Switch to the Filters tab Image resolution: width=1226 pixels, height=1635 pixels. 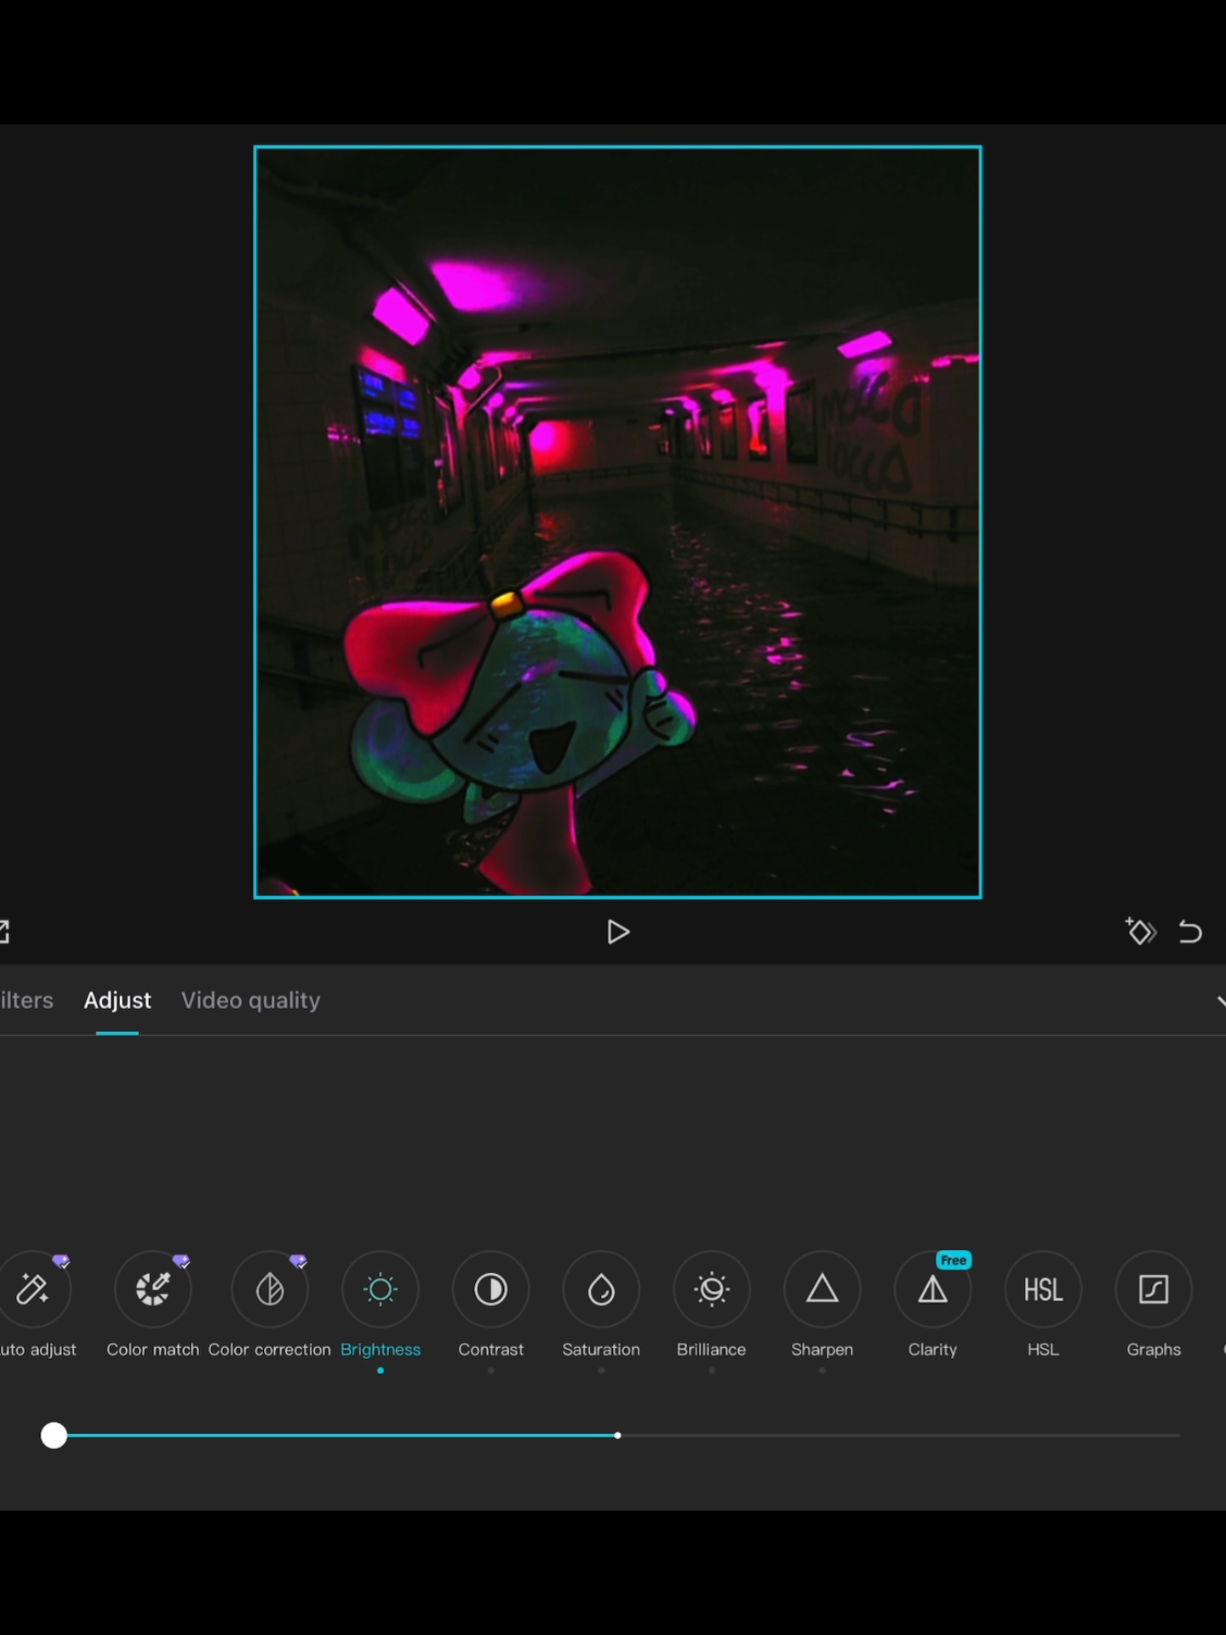point(26,1000)
